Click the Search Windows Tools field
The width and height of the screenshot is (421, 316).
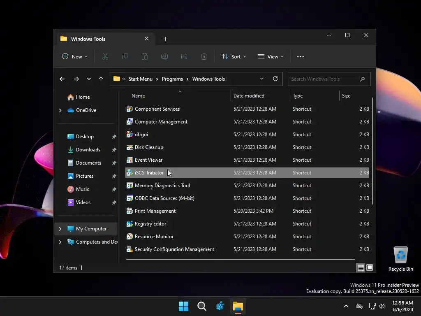pos(329,79)
